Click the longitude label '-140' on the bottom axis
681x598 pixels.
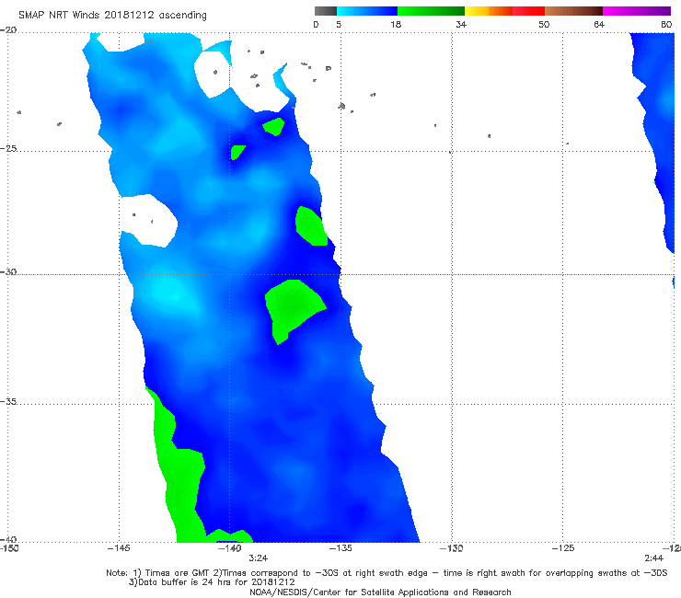pyautogui.click(x=230, y=548)
